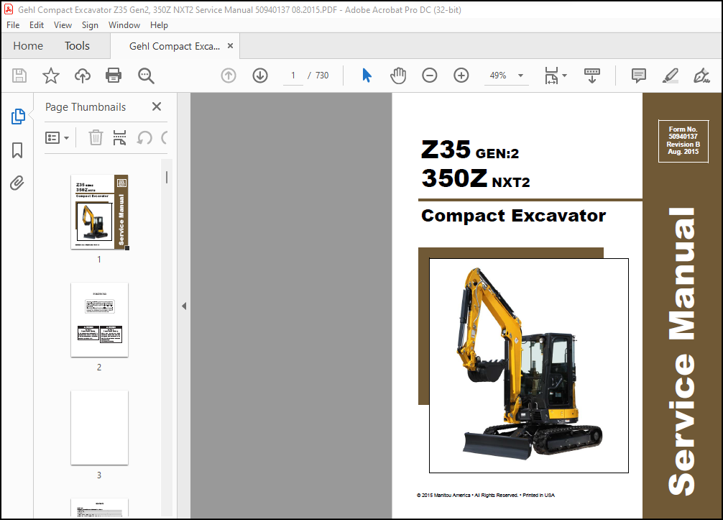Delete selected page with trash icon

(96, 137)
